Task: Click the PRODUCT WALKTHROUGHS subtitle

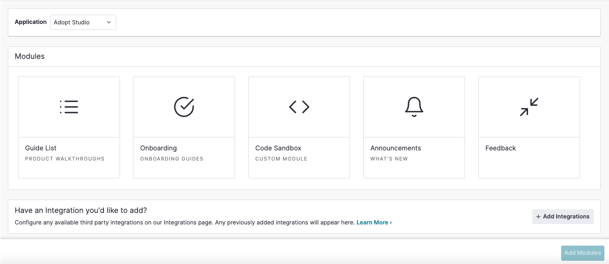Action: coord(65,159)
